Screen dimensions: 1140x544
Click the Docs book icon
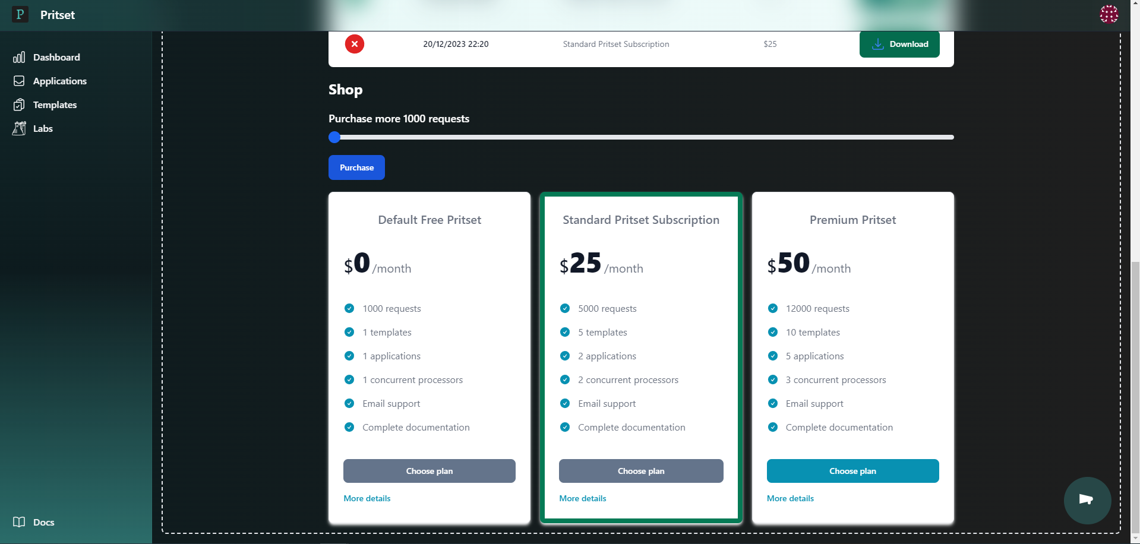[x=19, y=522]
